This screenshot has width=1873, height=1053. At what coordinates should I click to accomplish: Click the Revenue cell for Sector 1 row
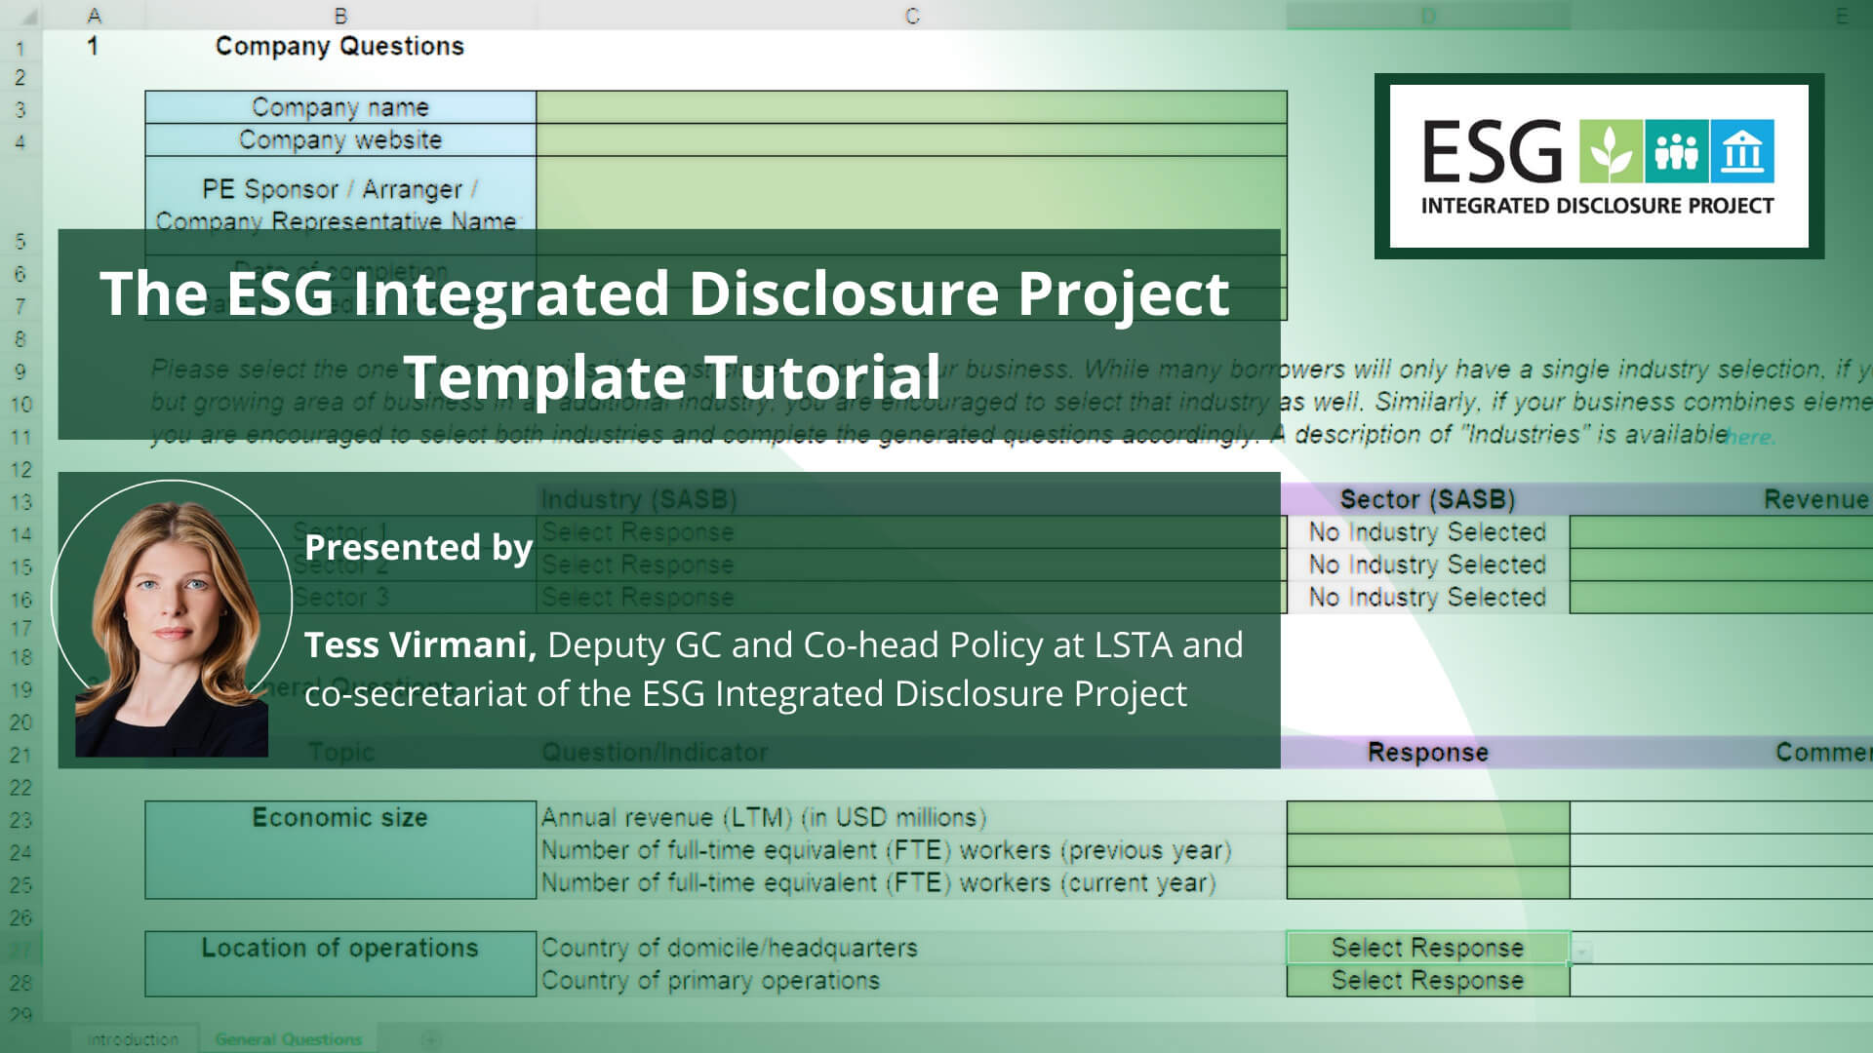point(1722,532)
